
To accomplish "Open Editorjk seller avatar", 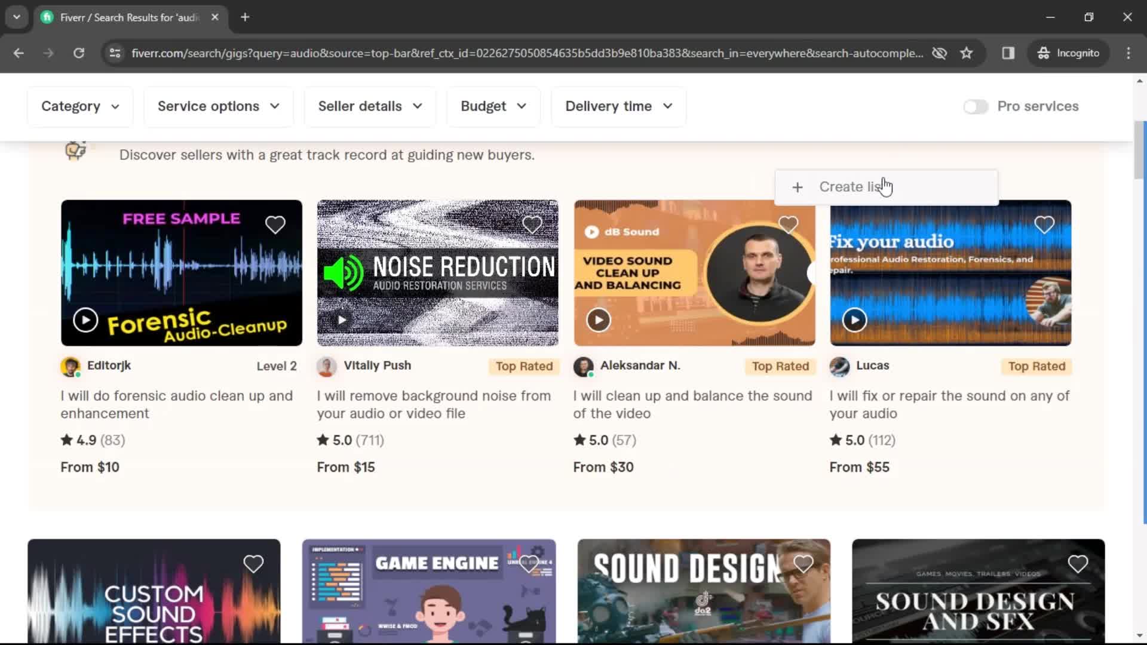I will [x=70, y=367].
